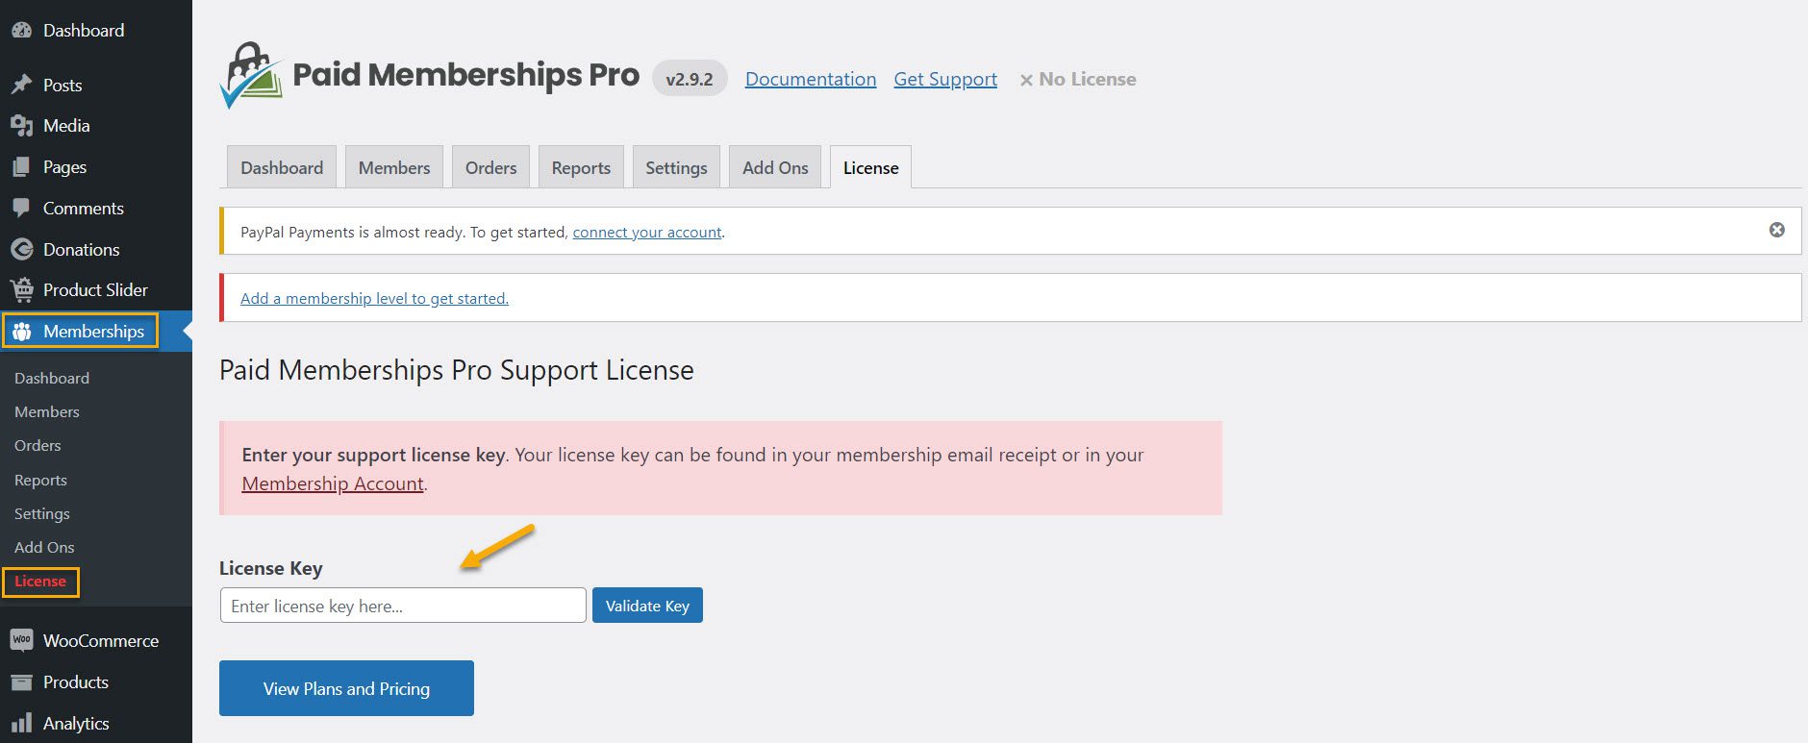Screen dimensions: 1808x743
Task: Open Products in the admin sidebar
Action: click(x=76, y=682)
